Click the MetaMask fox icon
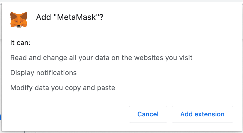243x133 pixels. pos(19,20)
